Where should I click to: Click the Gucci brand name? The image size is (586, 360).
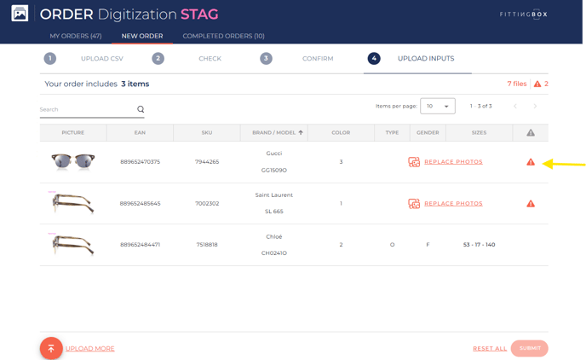point(274,153)
